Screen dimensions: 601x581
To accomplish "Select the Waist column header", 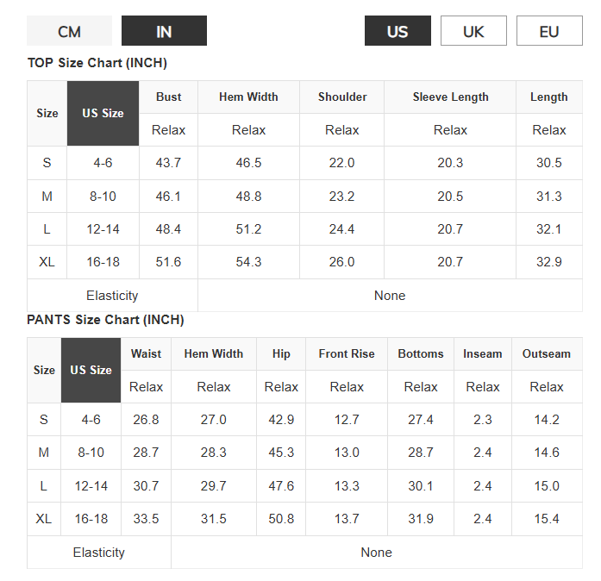I will pyautogui.click(x=146, y=353).
